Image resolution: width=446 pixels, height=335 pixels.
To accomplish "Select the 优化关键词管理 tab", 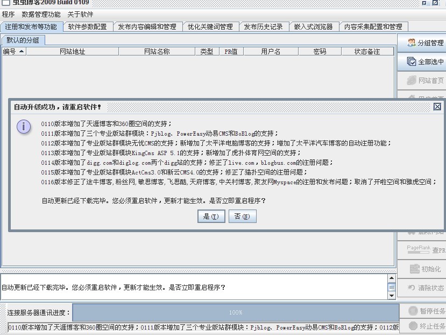I will point(210,27).
